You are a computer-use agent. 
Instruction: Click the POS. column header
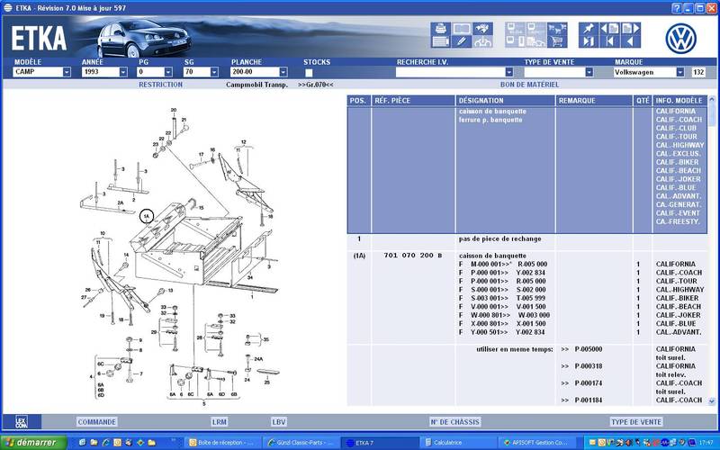358,101
